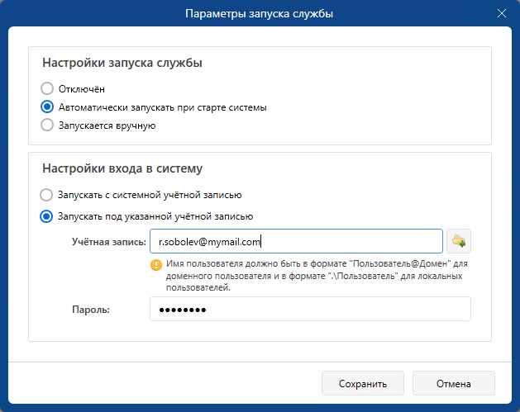Click the username format hint text
This screenshot has height=412, width=520.
click(x=317, y=276)
